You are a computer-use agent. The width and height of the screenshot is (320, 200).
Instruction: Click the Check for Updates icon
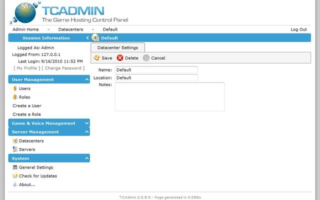pos(15,176)
